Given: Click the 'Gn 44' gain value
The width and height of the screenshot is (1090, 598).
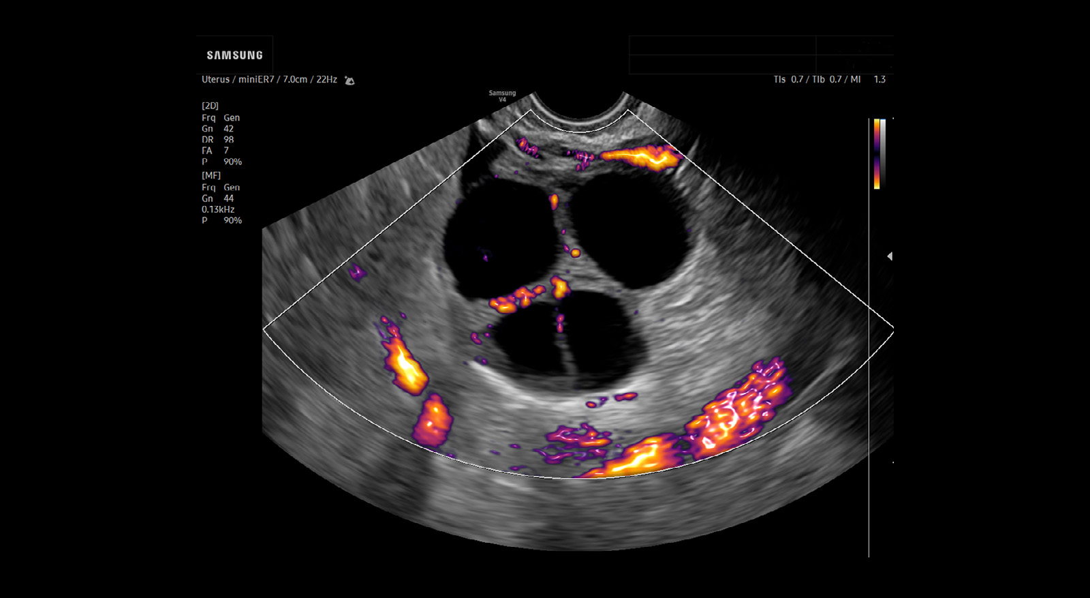Looking at the screenshot, I should pyautogui.click(x=217, y=198).
